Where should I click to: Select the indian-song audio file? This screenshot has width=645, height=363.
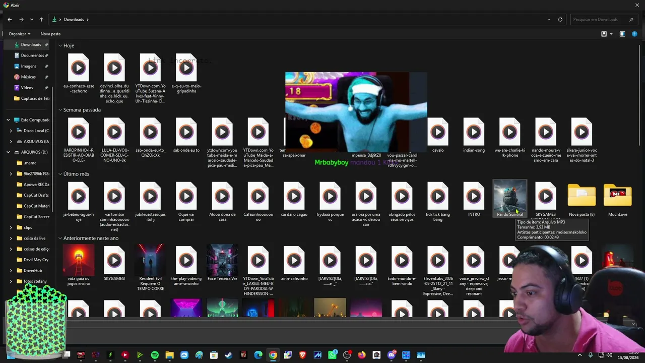coord(474,135)
